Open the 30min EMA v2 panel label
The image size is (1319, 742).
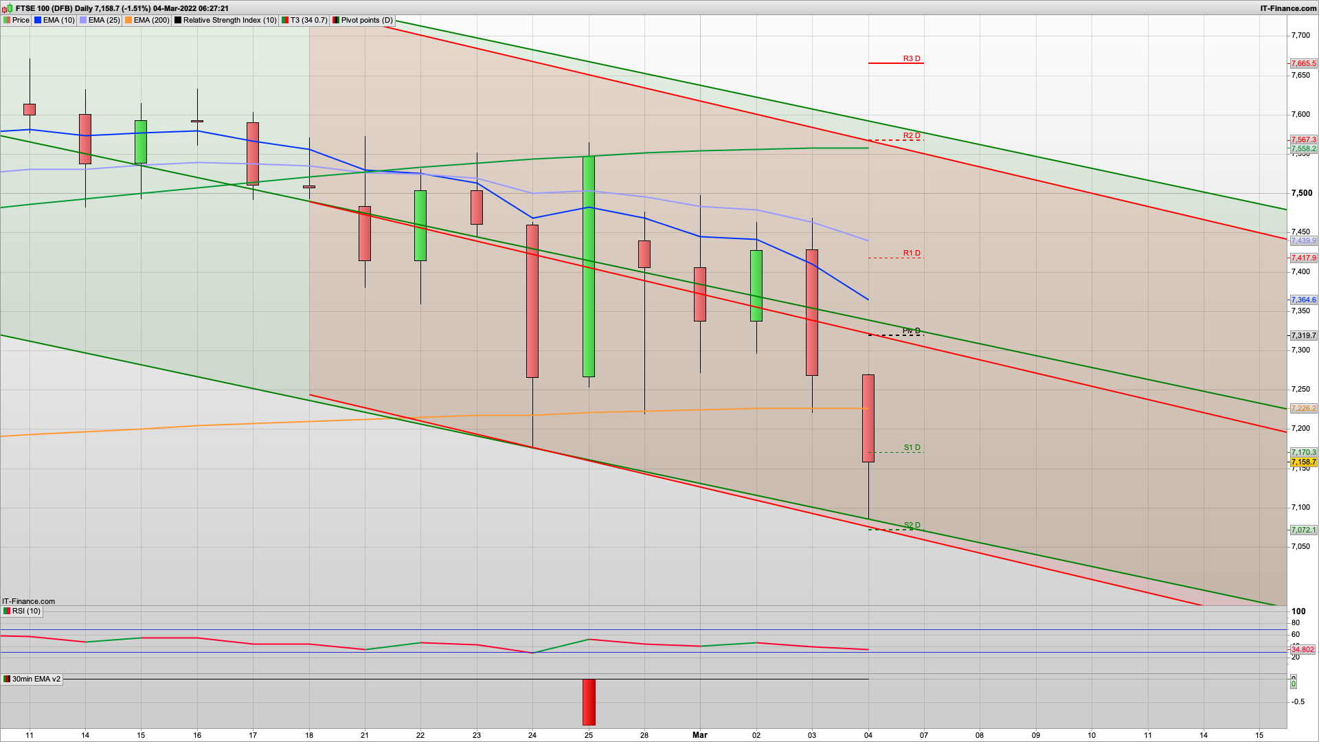(x=36, y=679)
